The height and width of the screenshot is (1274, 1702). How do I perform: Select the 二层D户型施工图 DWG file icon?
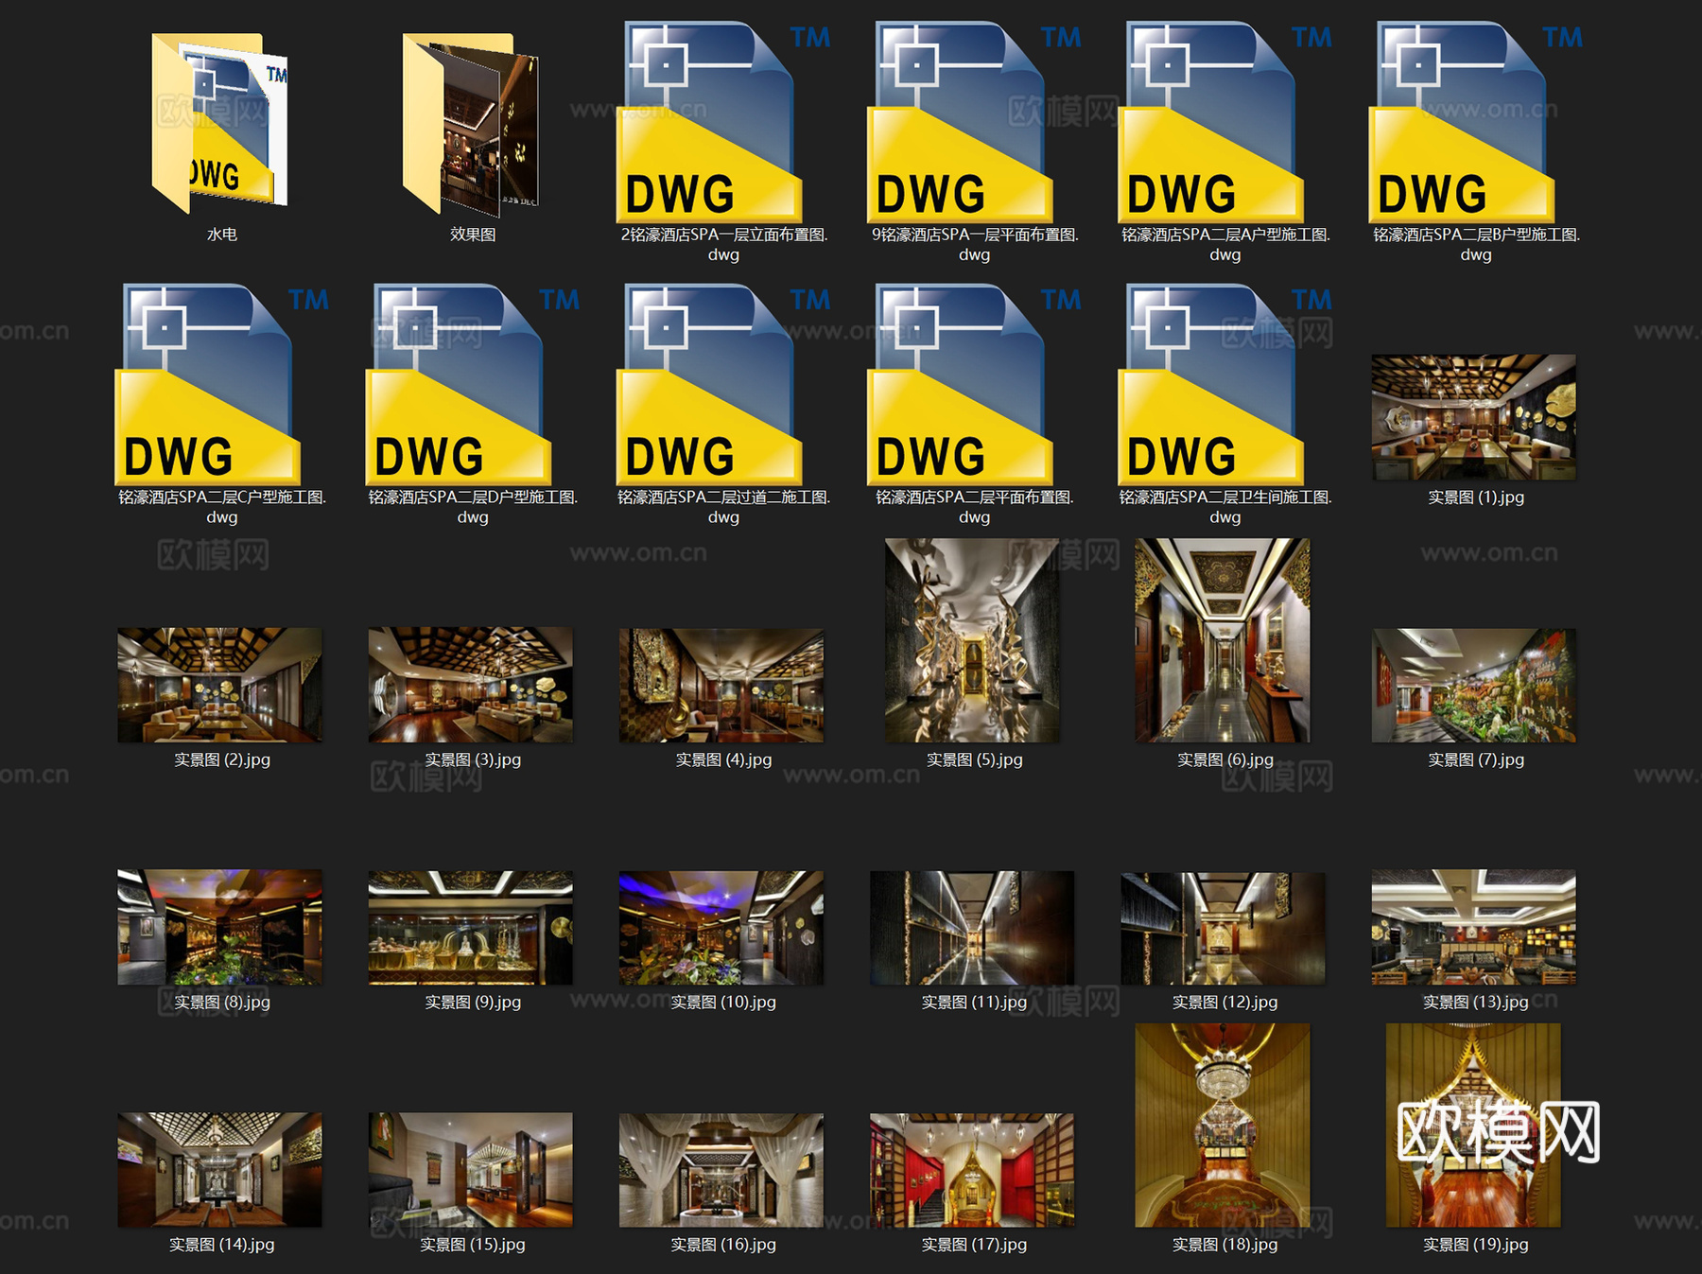click(473, 385)
